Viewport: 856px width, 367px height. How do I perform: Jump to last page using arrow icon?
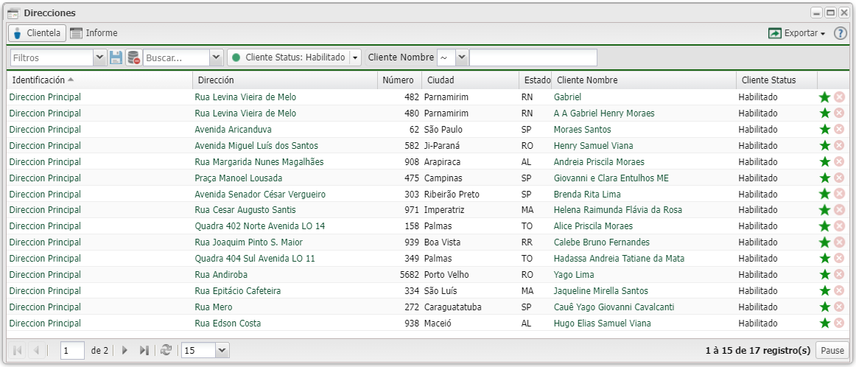(x=144, y=351)
